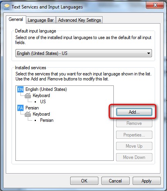Click the Move Down button

point(134,157)
